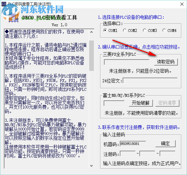Click the 24位密文 text field
This screenshot has width=187, height=175.
(x=150, y=80)
